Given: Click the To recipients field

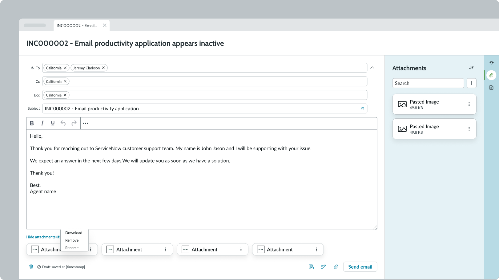Looking at the screenshot, I should click(x=205, y=68).
